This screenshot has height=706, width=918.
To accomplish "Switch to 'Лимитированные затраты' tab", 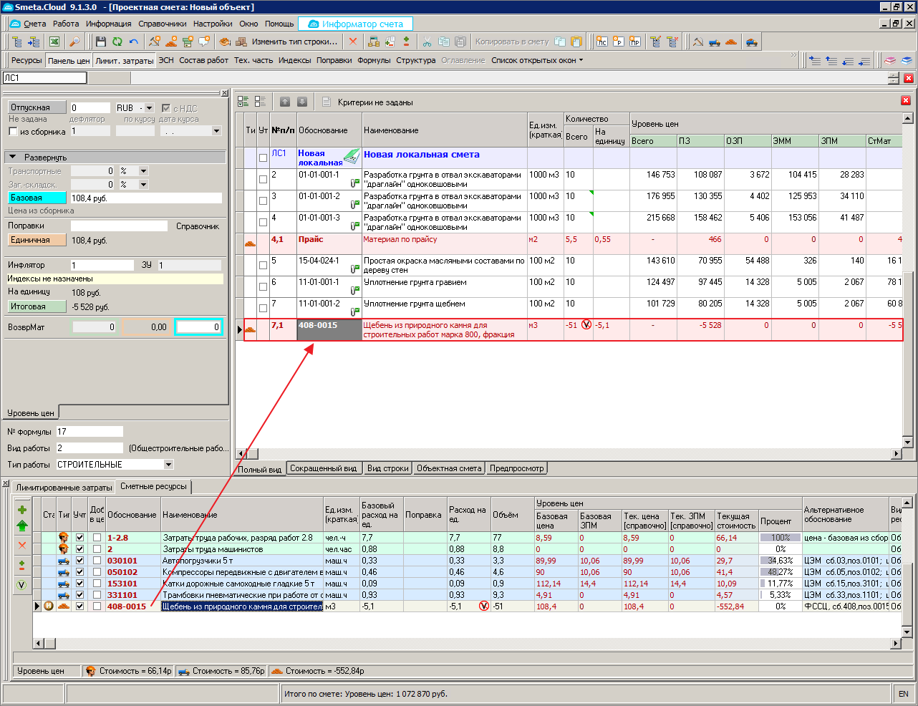I will [64, 487].
